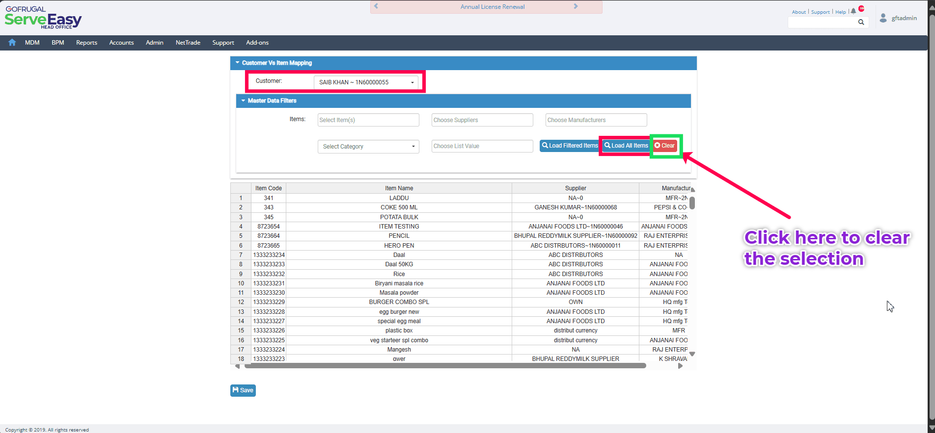Click Load Filtered Items button
This screenshot has height=433, width=935.
pos(570,146)
